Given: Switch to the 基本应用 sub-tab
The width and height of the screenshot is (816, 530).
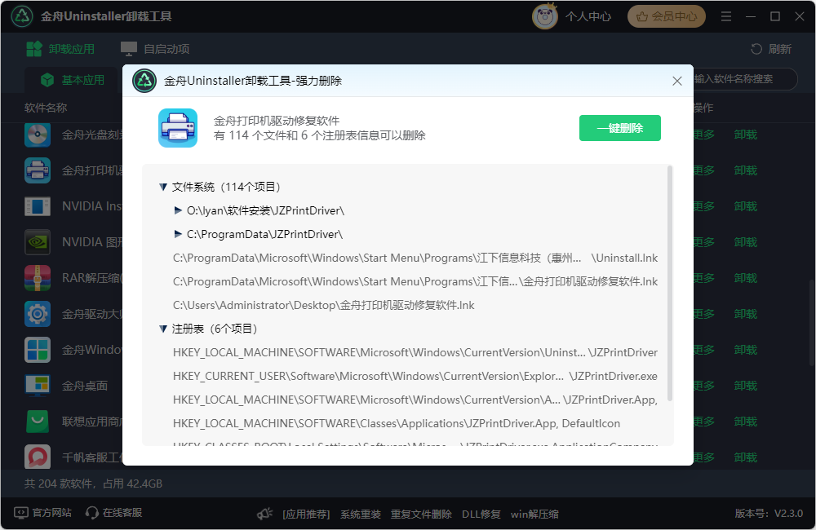Looking at the screenshot, I should [73, 80].
